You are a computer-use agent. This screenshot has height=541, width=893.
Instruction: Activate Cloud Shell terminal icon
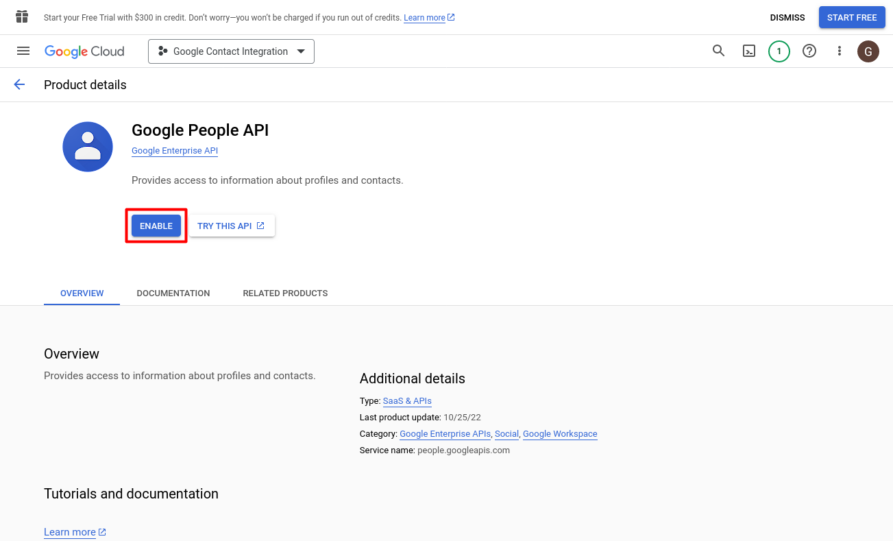click(749, 51)
